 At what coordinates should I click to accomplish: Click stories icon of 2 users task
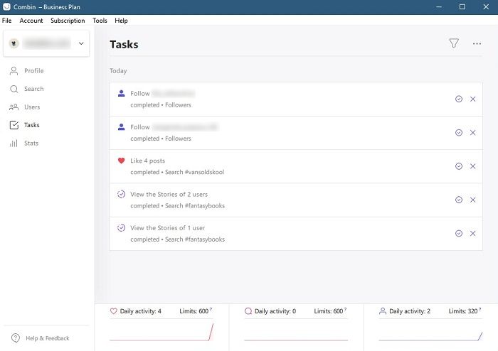122,194
